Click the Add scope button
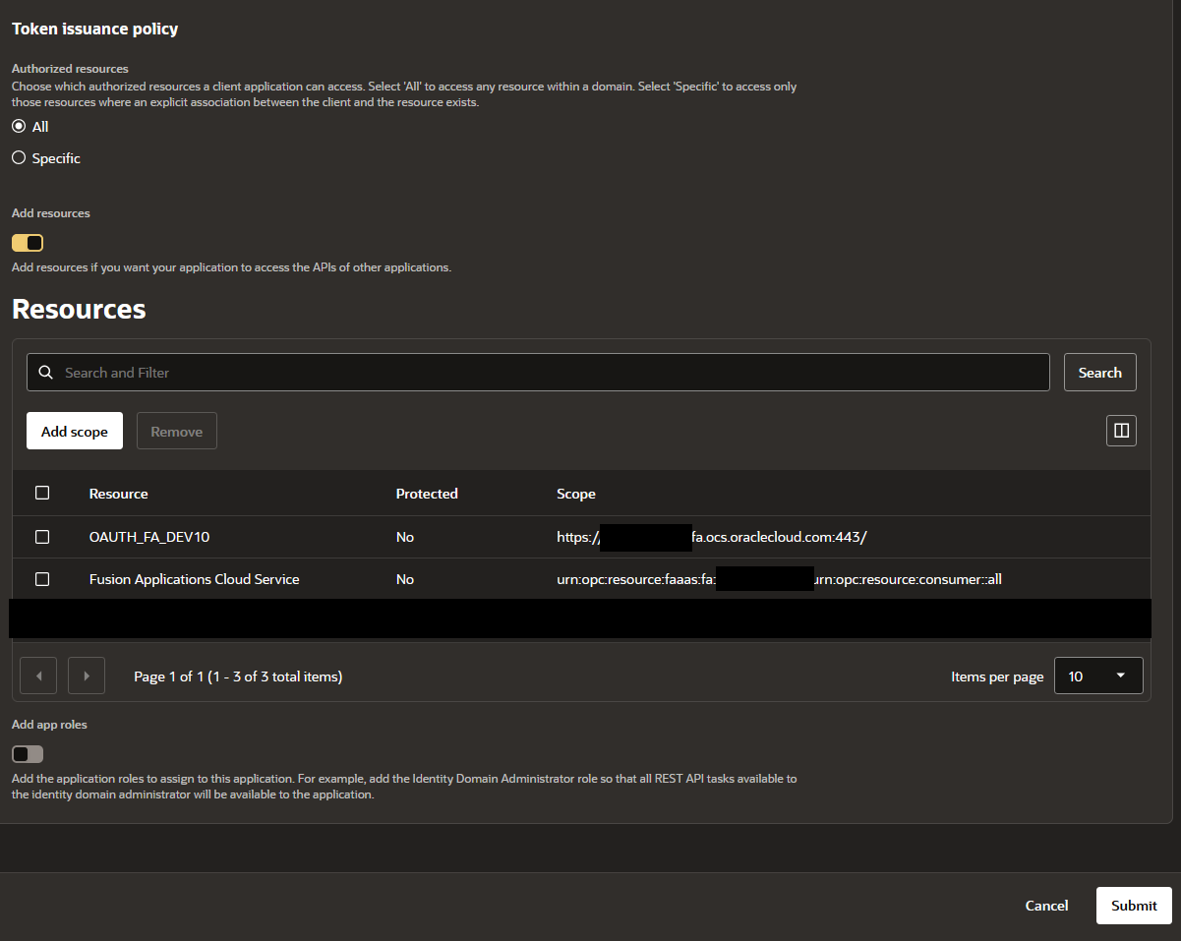 (x=75, y=431)
